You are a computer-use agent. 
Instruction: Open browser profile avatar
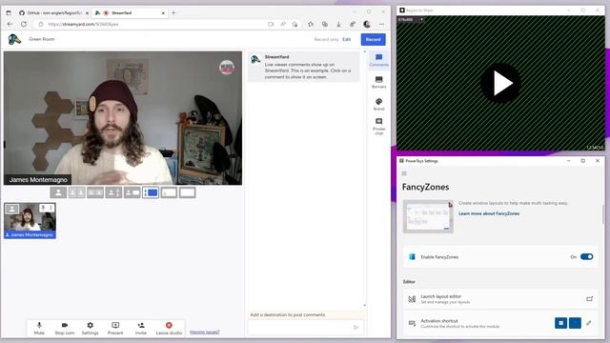tap(366, 24)
